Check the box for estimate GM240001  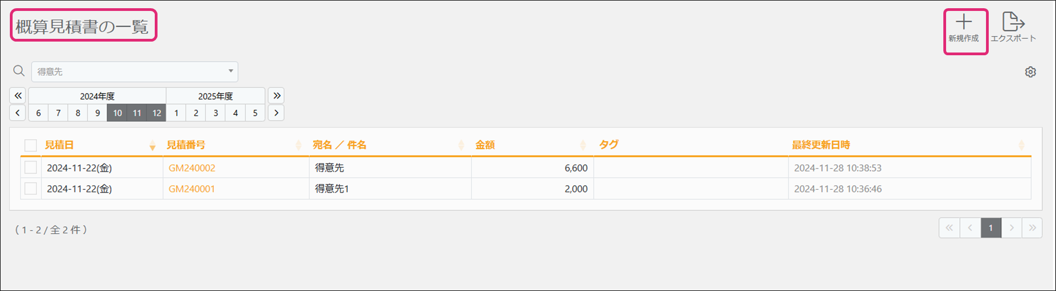click(x=31, y=189)
